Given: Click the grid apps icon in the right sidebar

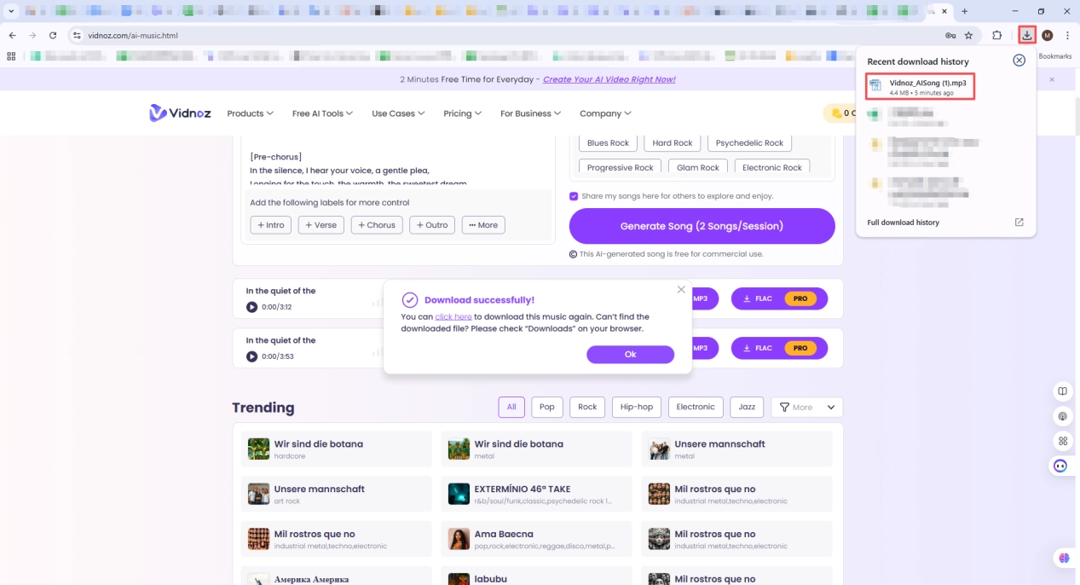Looking at the screenshot, I should tap(1062, 441).
